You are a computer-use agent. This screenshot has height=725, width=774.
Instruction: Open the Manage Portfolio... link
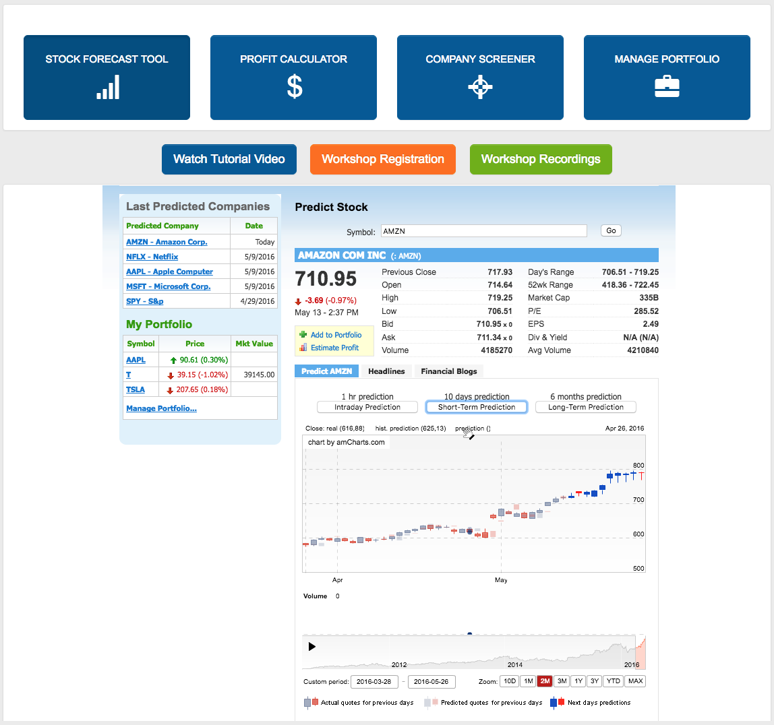[161, 408]
